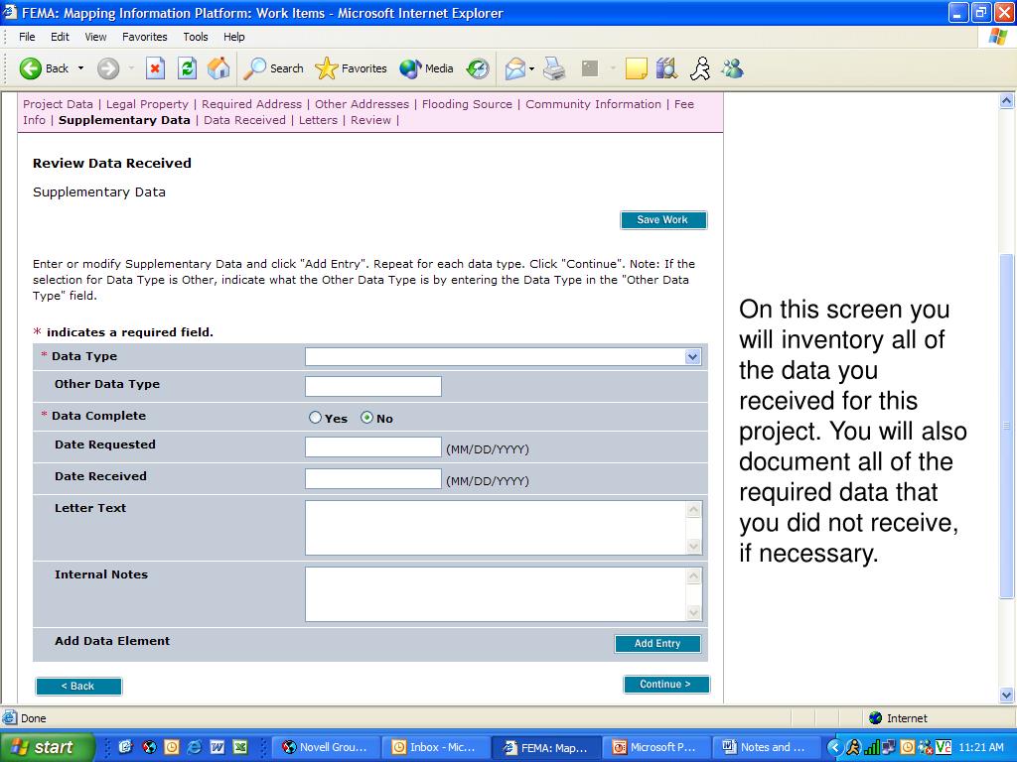Select the No radio for Data Complete

tap(367, 418)
